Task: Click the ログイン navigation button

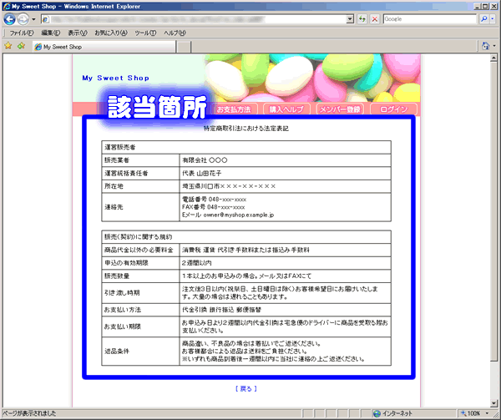Action: coord(393,109)
